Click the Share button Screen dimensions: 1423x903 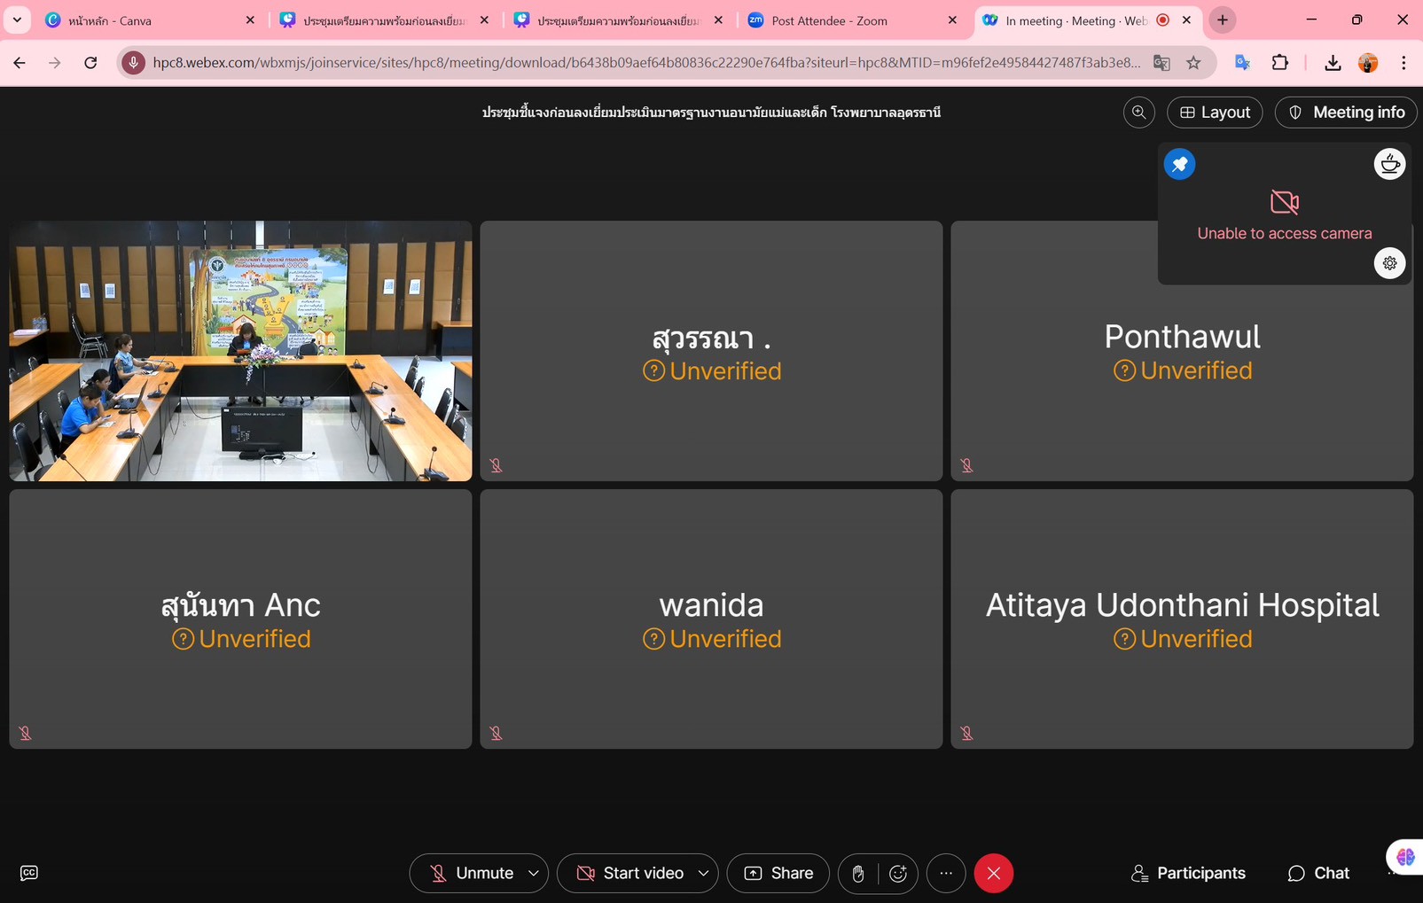tap(778, 873)
